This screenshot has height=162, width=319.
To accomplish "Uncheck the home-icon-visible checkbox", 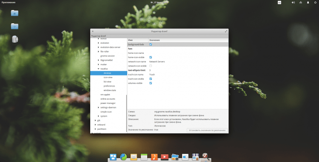I will [151, 57].
